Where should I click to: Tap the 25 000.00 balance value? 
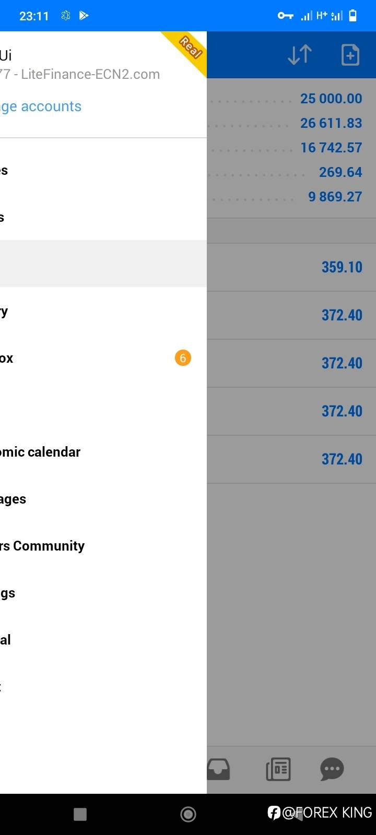(331, 99)
